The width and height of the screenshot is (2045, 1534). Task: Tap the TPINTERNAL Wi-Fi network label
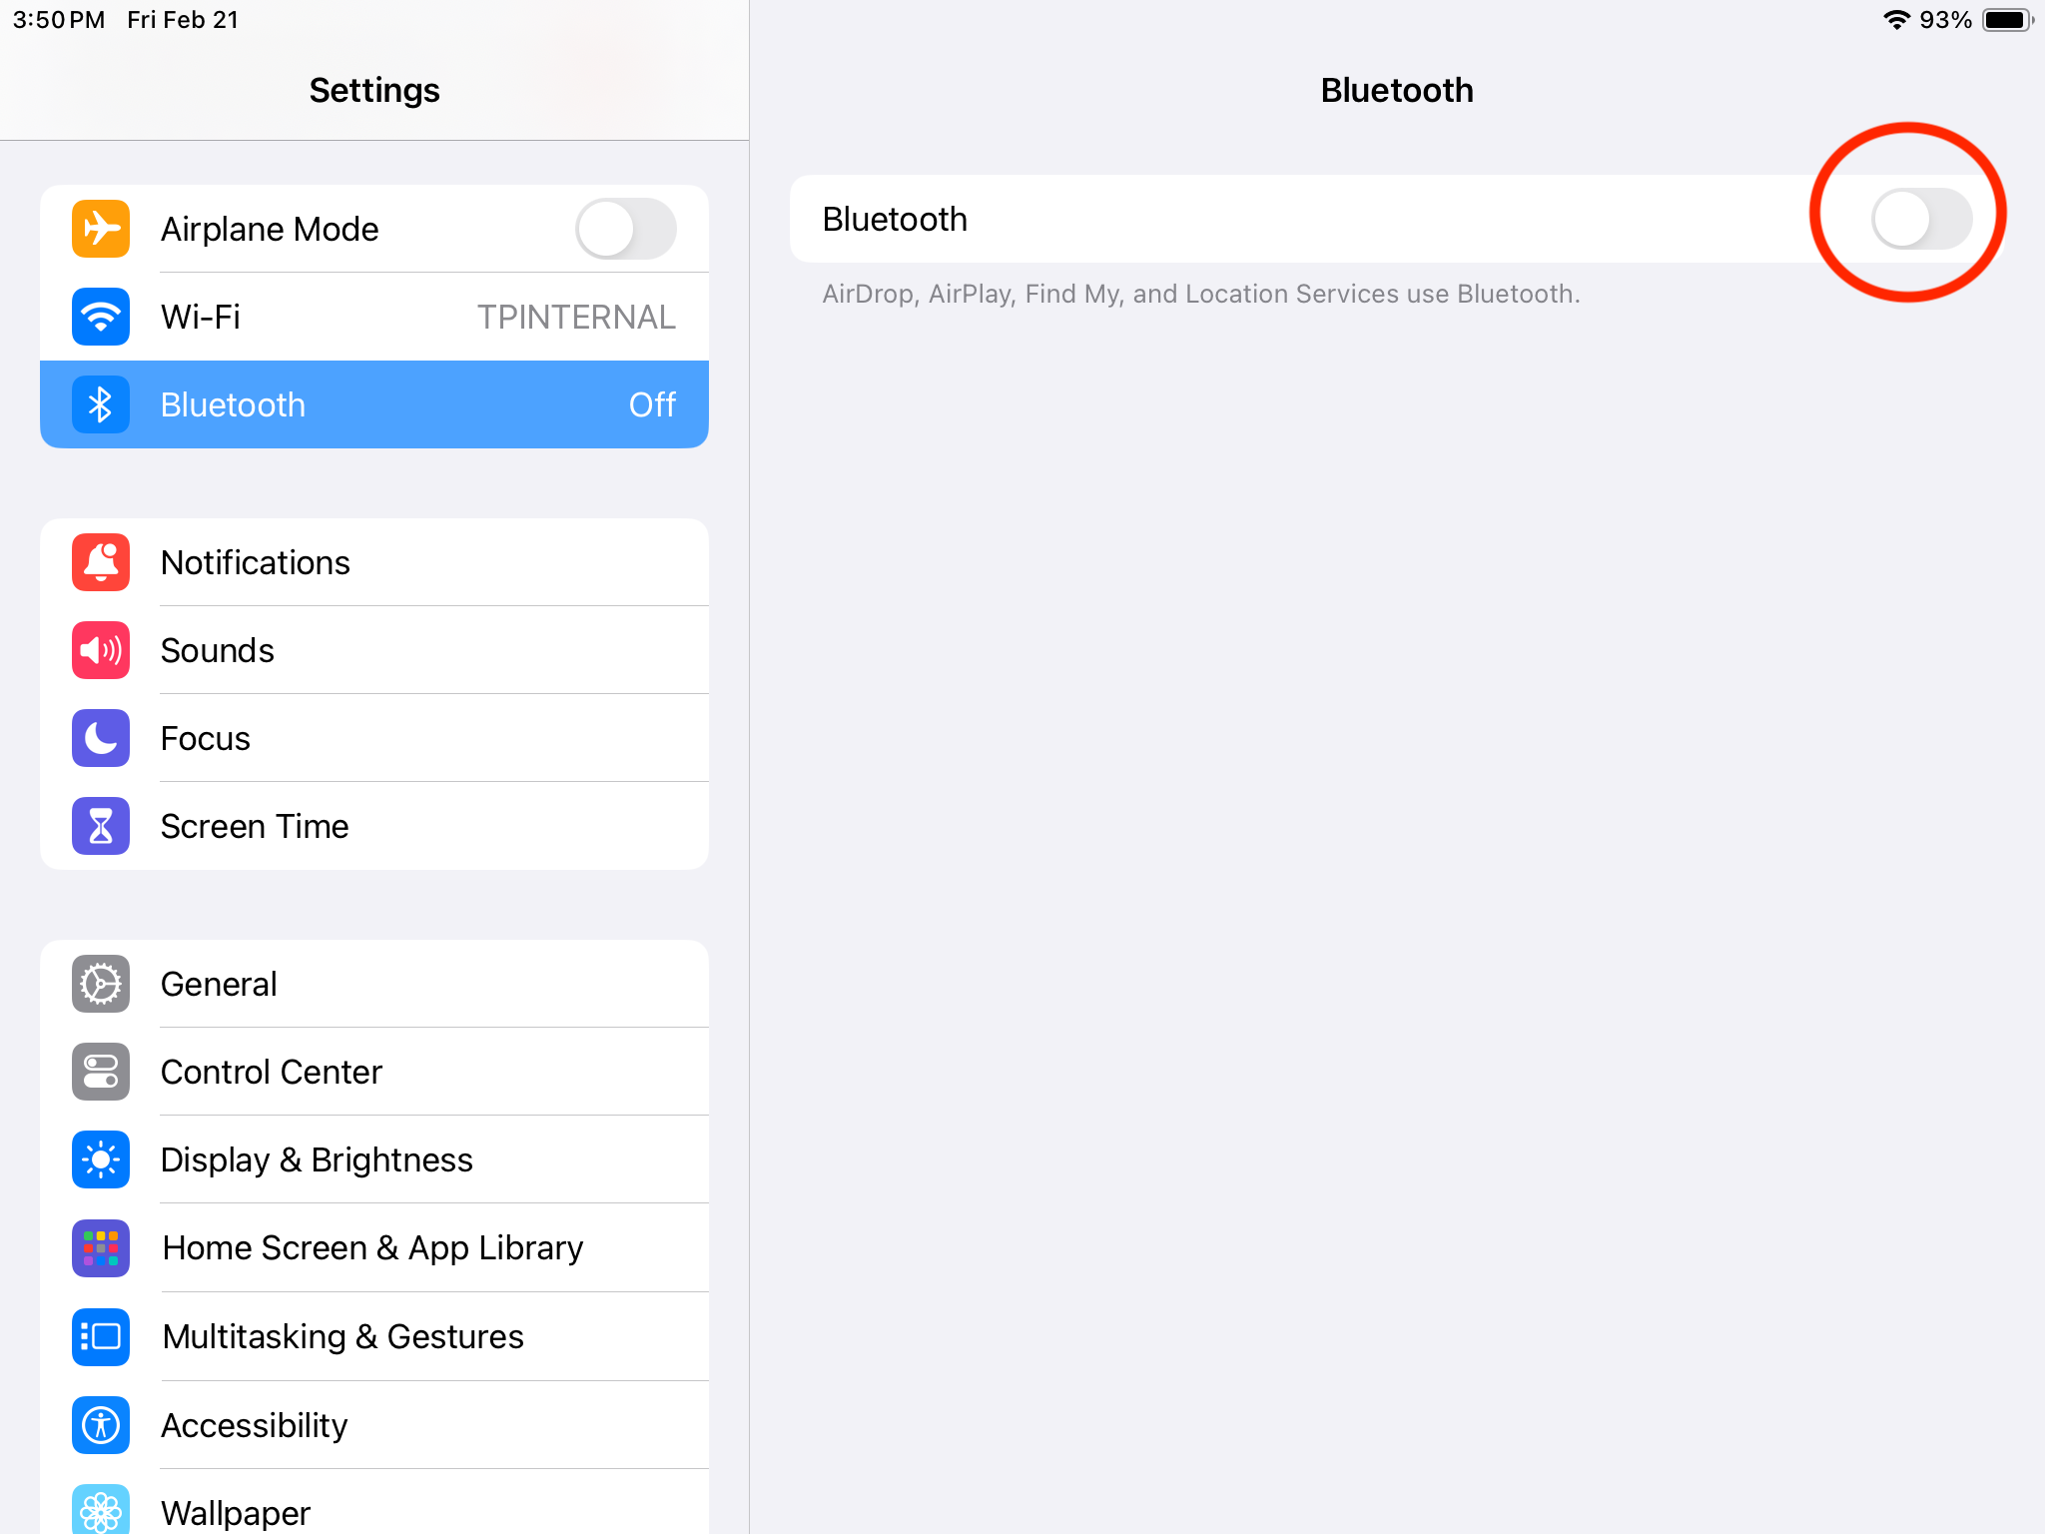(x=576, y=317)
